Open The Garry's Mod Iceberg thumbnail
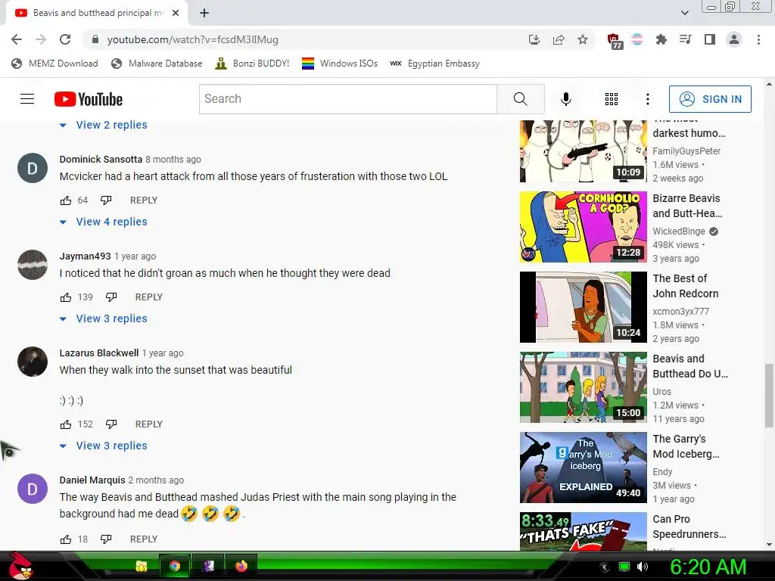This screenshot has height=581, width=775. [584, 468]
